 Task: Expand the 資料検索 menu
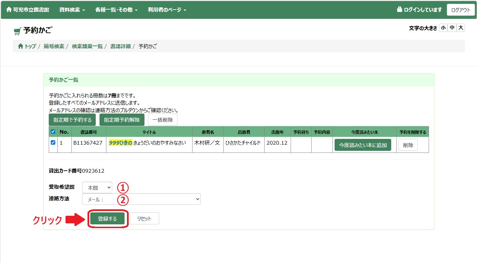click(72, 10)
